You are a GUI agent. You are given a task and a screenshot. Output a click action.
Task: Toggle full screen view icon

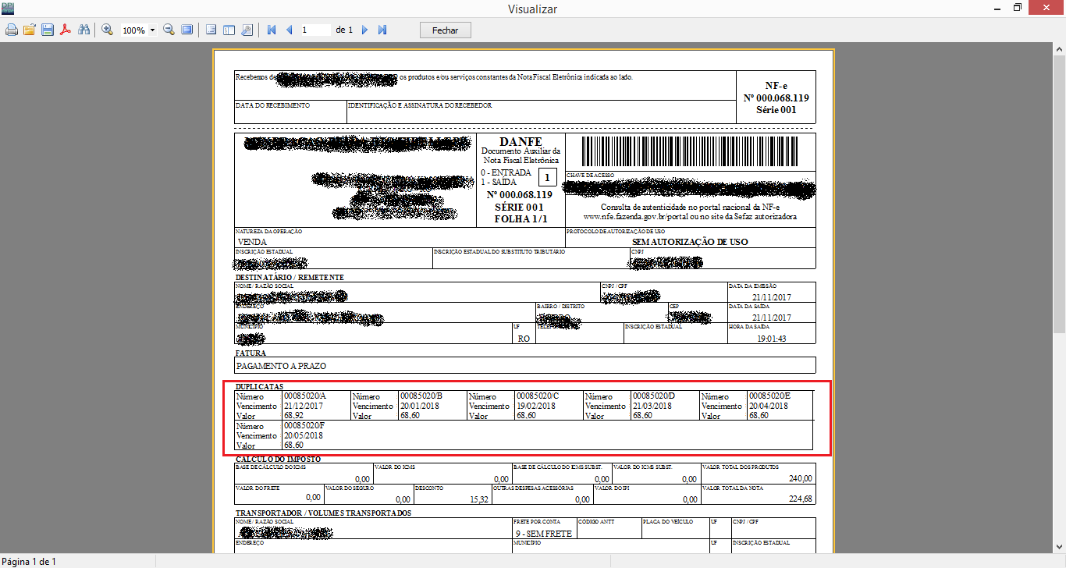[x=187, y=30]
